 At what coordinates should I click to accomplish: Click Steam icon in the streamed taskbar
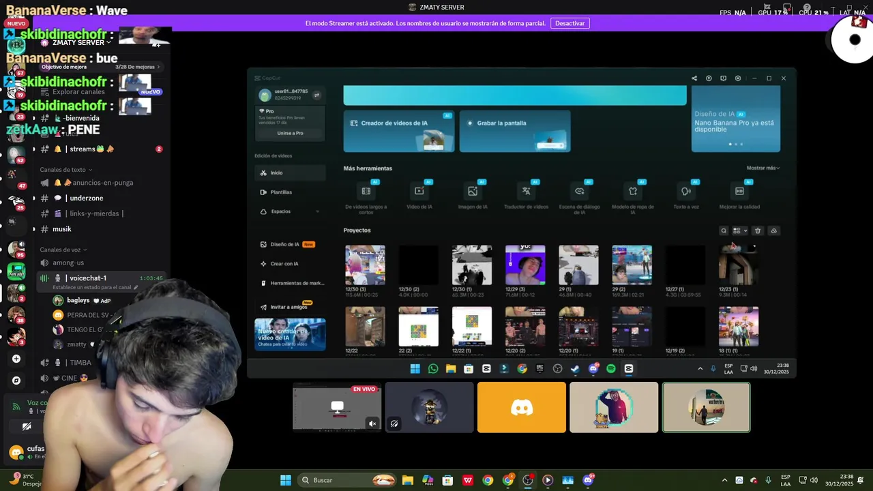coord(576,369)
